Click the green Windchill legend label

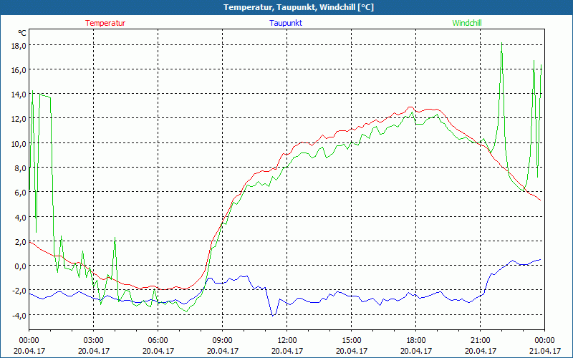coord(467,23)
